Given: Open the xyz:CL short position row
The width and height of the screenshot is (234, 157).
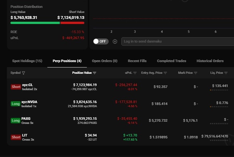Looking at the screenshot, I should coord(27,85).
